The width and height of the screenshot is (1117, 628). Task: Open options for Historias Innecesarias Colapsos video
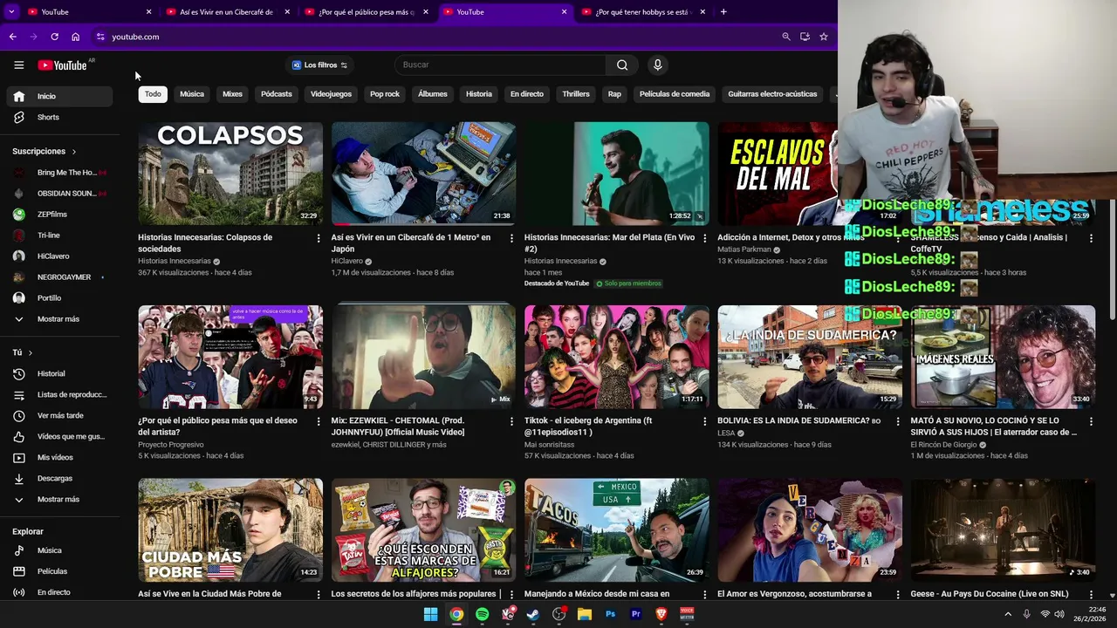pyautogui.click(x=318, y=238)
